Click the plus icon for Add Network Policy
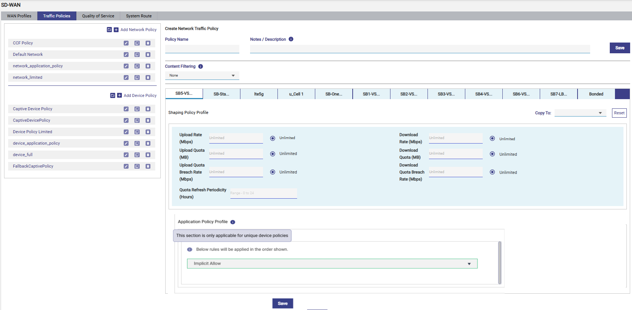The image size is (632, 310). click(x=116, y=30)
